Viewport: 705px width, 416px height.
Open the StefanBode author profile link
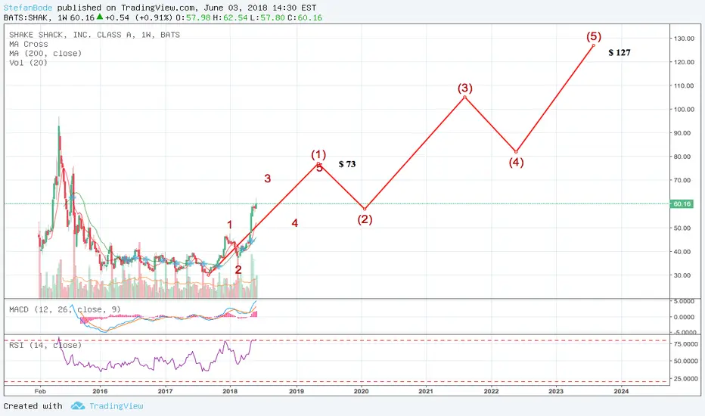click(x=28, y=8)
